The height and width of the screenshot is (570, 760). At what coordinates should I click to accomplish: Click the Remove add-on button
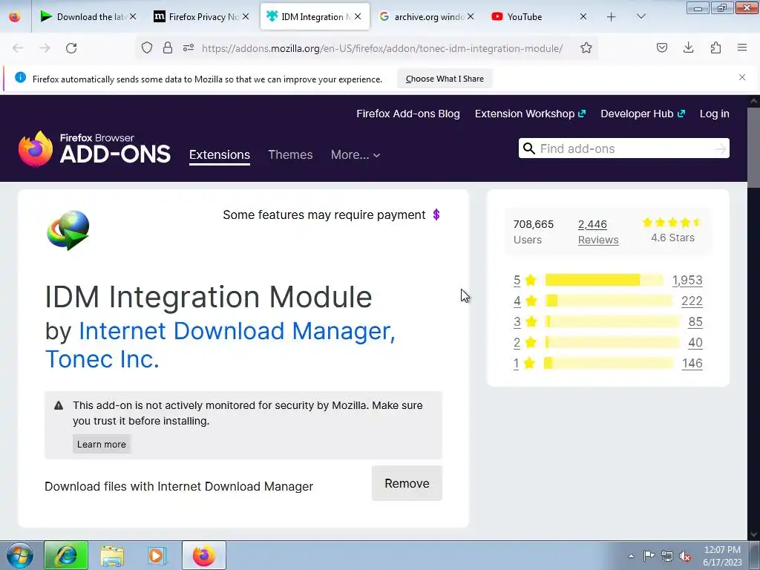407,483
